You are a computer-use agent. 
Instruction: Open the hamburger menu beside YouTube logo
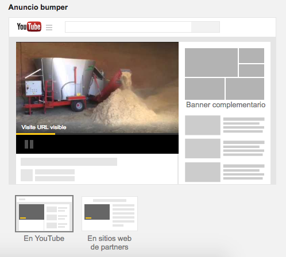49,28
